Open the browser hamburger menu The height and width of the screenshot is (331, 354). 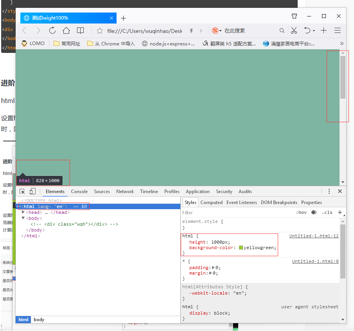pyautogui.click(x=338, y=31)
